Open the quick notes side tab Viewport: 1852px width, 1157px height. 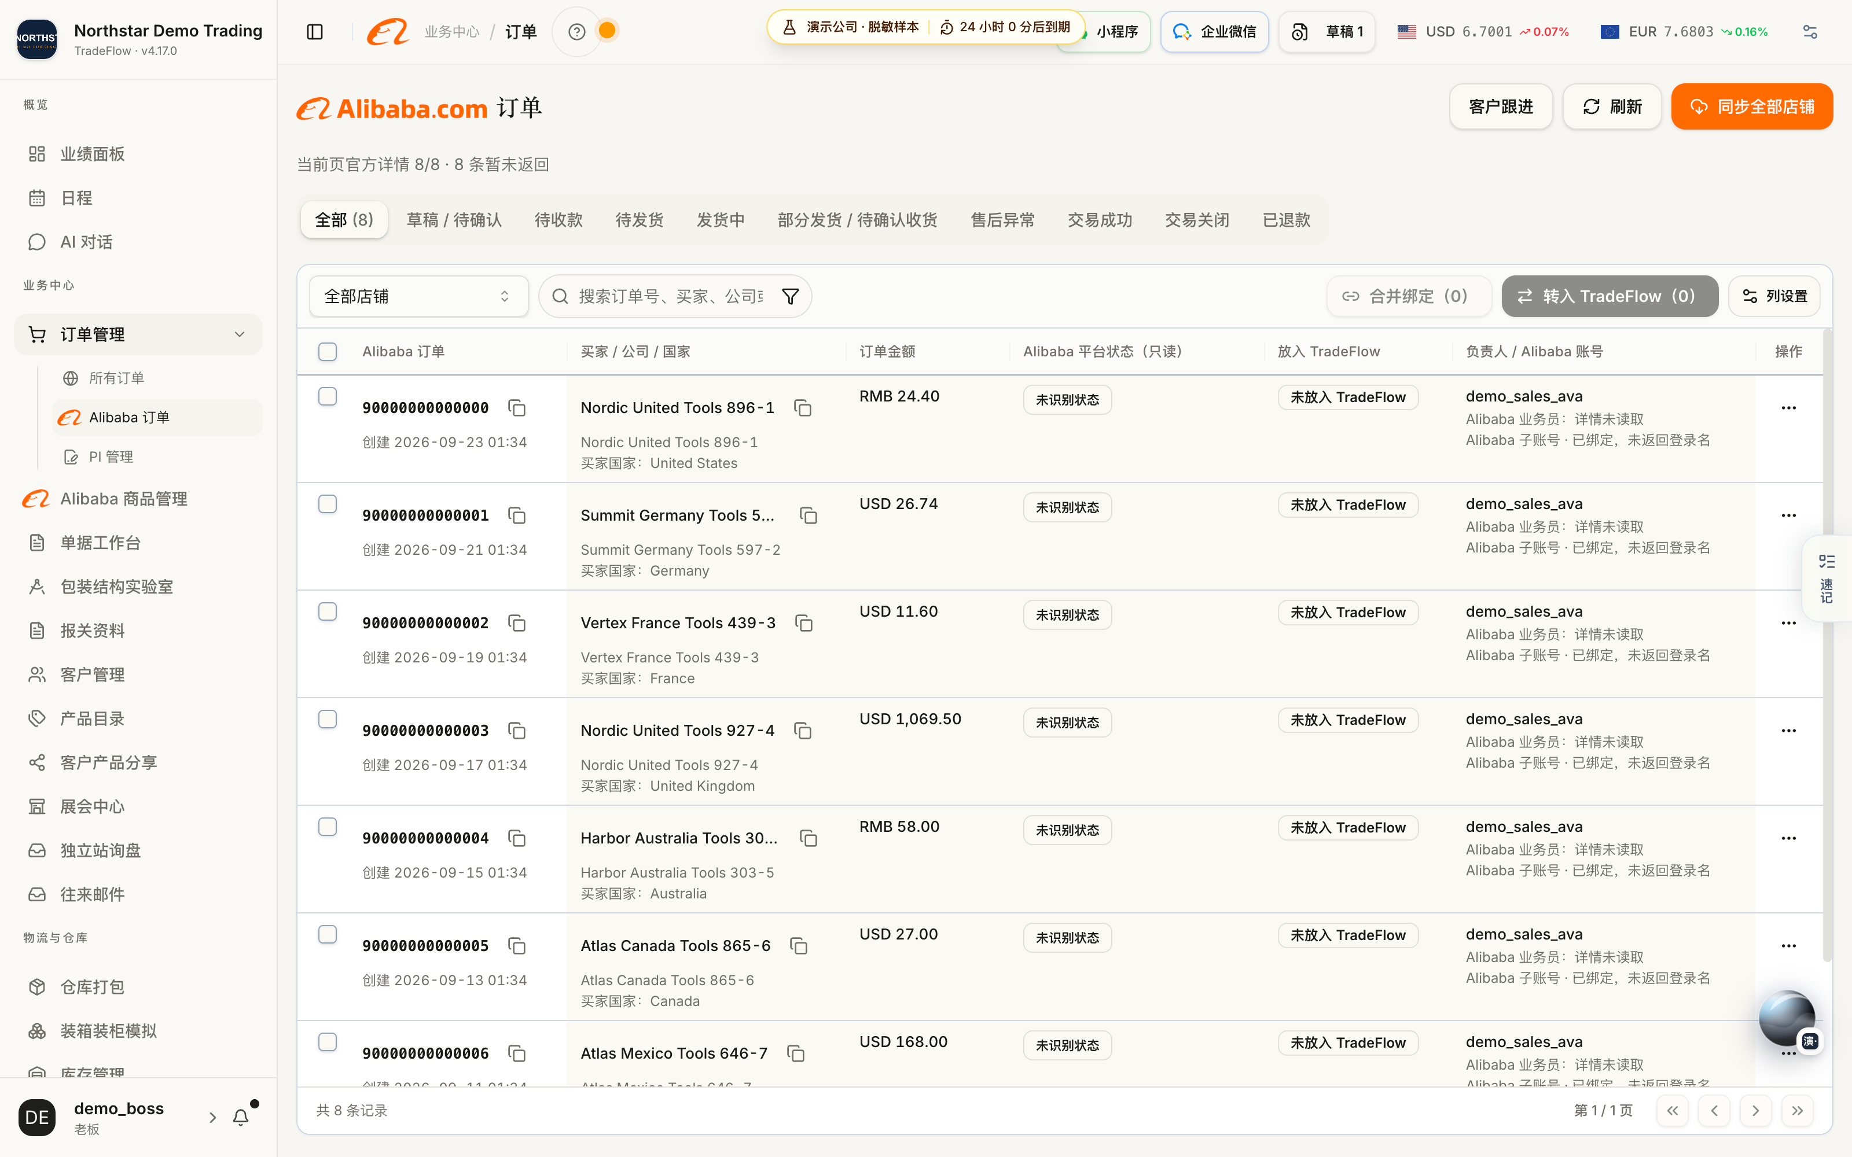coord(1827,578)
